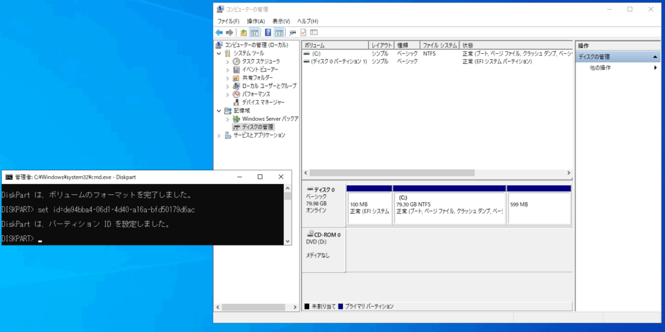
Task: Collapse the System Tools (システム ツール) node
Action: (220, 53)
